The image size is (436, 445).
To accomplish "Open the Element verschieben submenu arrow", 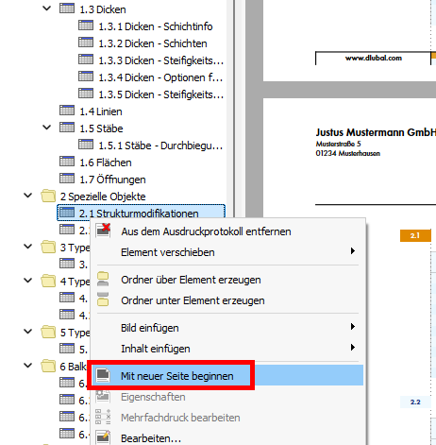I will [353, 251].
